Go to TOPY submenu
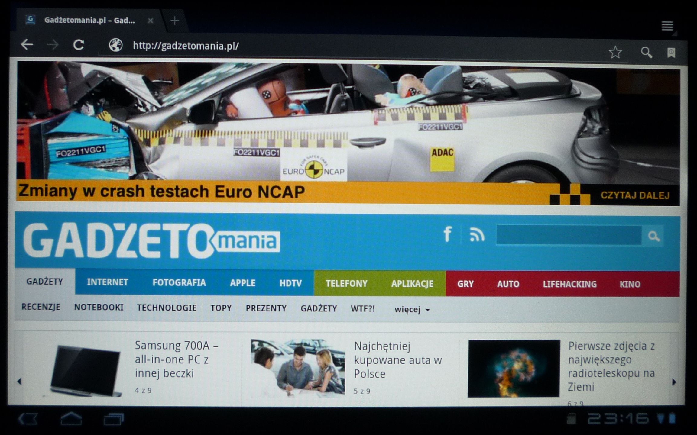Screen dimensions: 697x435 [x=221, y=308]
